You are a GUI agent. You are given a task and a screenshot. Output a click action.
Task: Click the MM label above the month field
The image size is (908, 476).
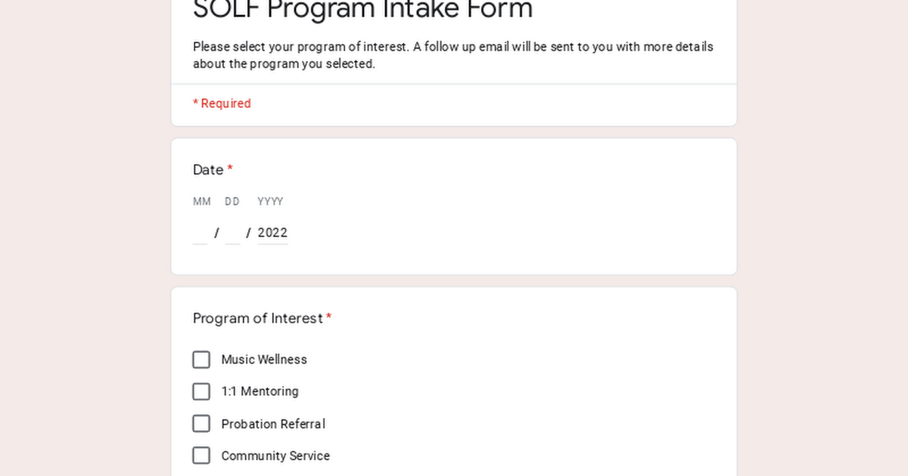click(202, 202)
